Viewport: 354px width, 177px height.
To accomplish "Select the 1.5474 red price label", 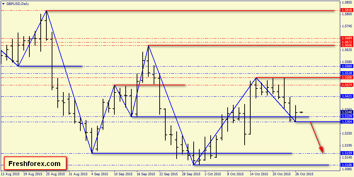I will click(347, 85).
